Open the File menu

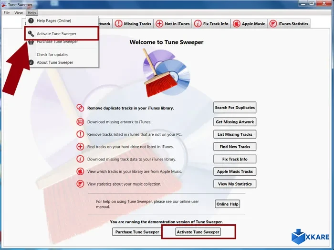click(7, 13)
